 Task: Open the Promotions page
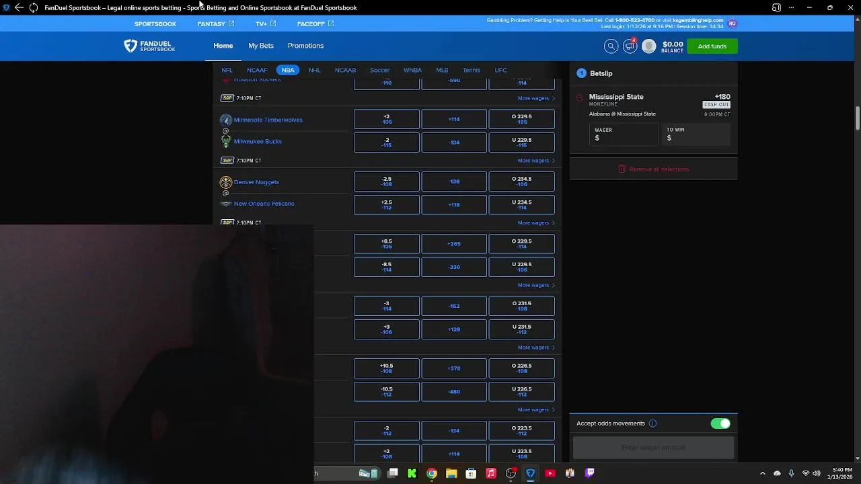coord(305,46)
